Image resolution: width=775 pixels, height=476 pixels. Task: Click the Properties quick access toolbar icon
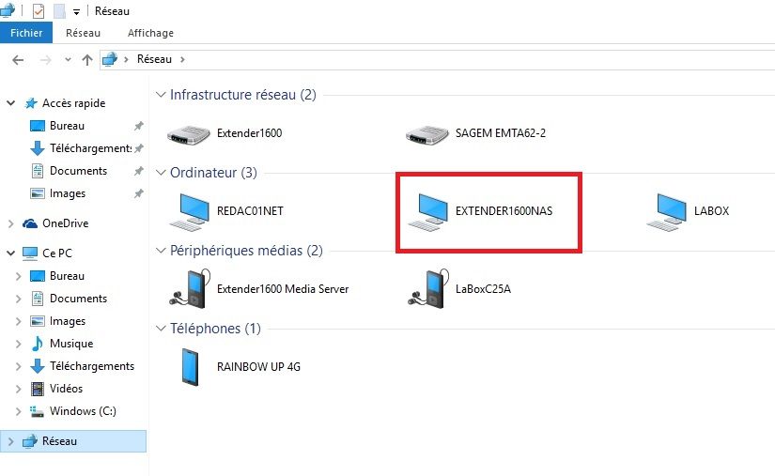[39, 11]
